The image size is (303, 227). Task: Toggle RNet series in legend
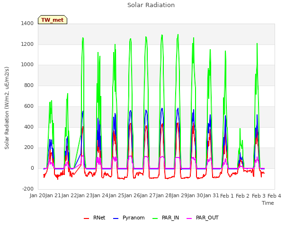95,218
